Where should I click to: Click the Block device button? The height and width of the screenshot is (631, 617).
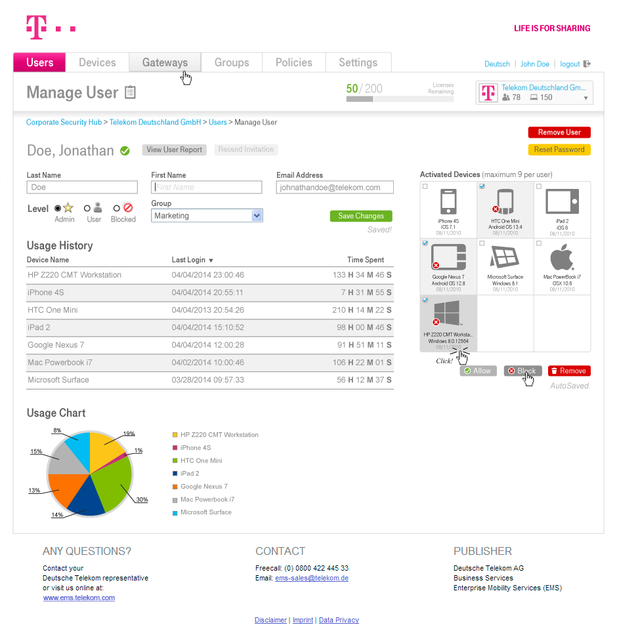pyautogui.click(x=522, y=371)
